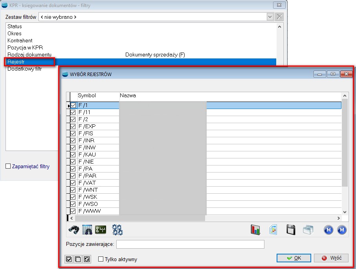Viewport: 356px width, 269px height.
Task: Confirm selection with the OK button
Action: [294, 258]
